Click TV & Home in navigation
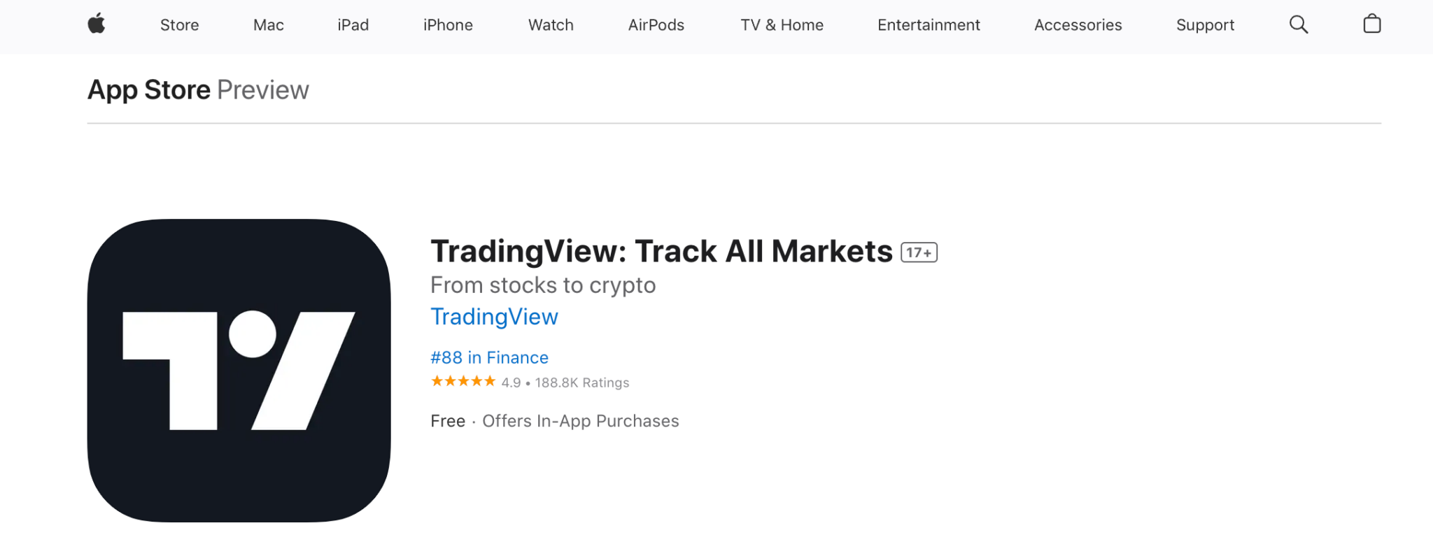Screen dimensions: 1433x558 pyautogui.click(x=782, y=24)
